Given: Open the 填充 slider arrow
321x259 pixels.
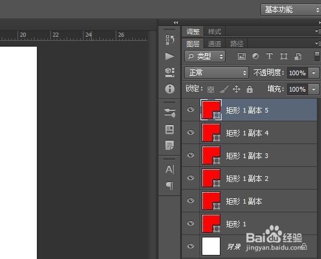Looking at the screenshot, I should click(x=313, y=89).
